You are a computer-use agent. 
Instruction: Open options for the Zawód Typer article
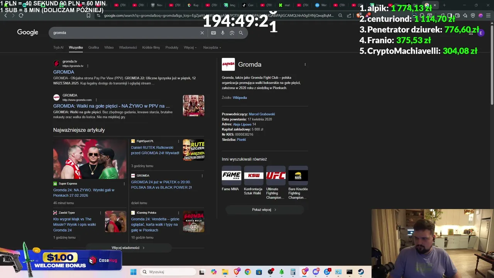[x=100, y=213]
